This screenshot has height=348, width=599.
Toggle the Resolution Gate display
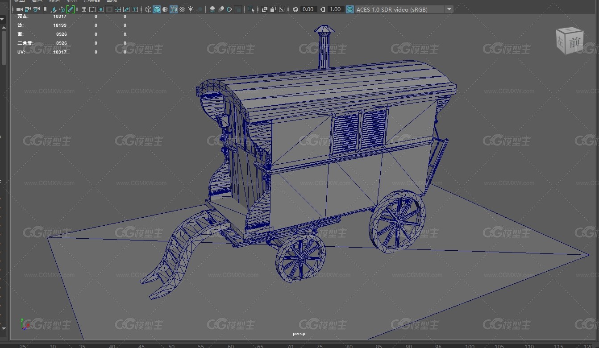[x=101, y=9]
